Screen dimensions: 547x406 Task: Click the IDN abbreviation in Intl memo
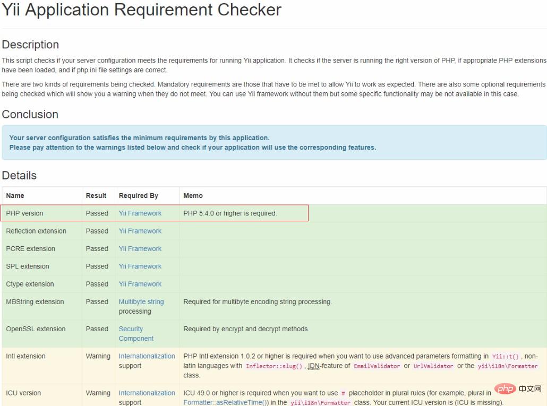pos(313,366)
